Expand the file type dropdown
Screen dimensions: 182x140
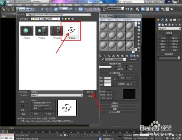(x=57, y=96)
